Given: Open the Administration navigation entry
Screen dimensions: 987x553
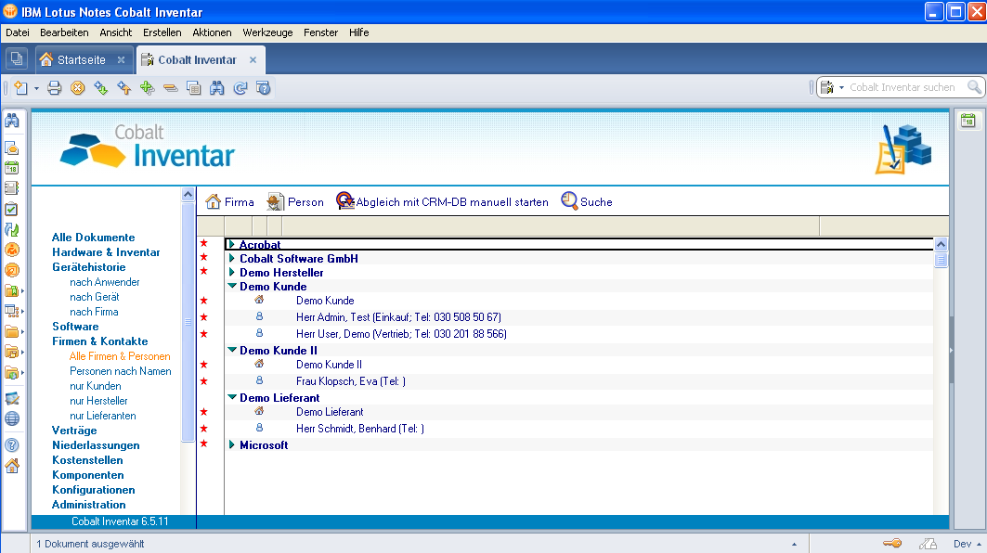Looking at the screenshot, I should pos(89,505).
